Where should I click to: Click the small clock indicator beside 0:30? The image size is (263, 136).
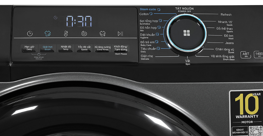point(56,17)
